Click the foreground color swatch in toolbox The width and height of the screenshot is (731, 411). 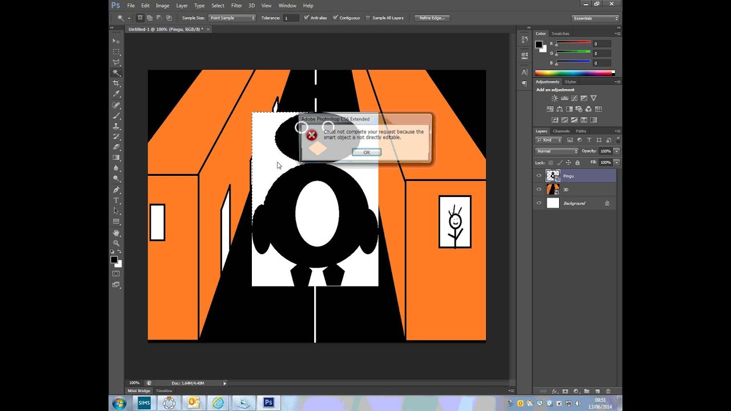[114, 260]
